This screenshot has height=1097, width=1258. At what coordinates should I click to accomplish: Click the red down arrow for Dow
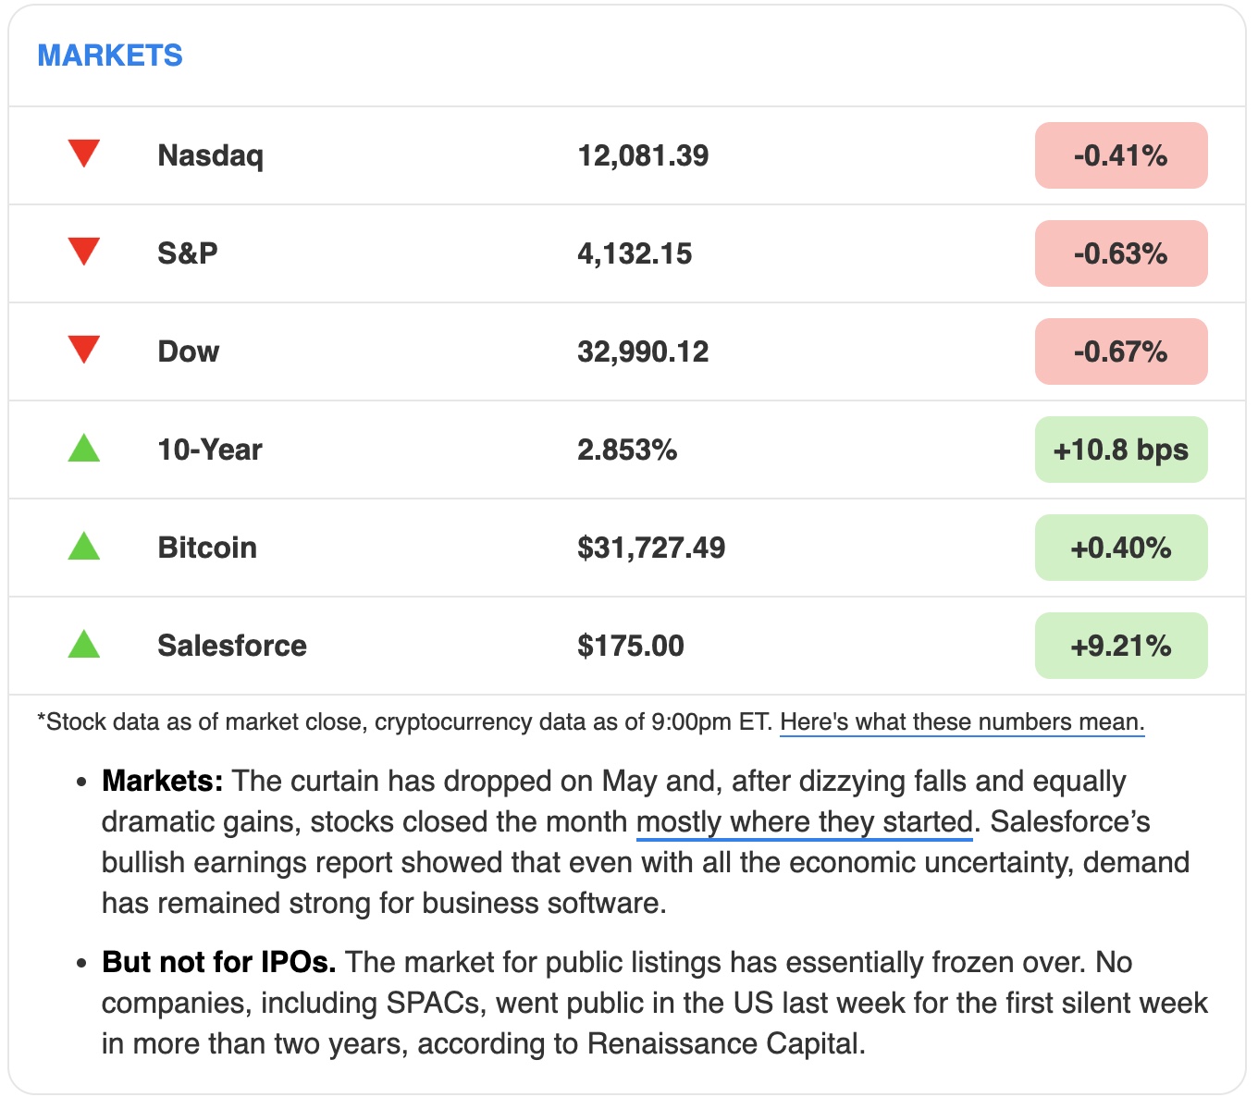84,350
